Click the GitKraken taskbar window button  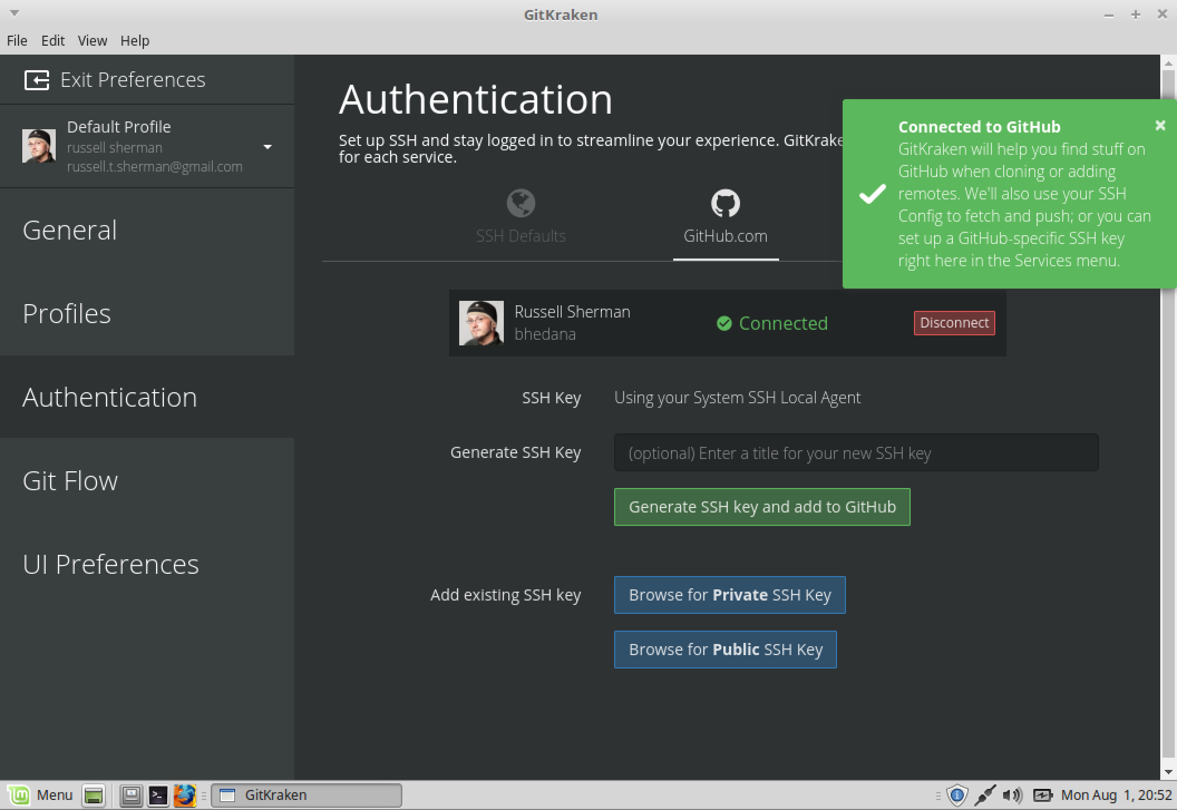point(307,795)
